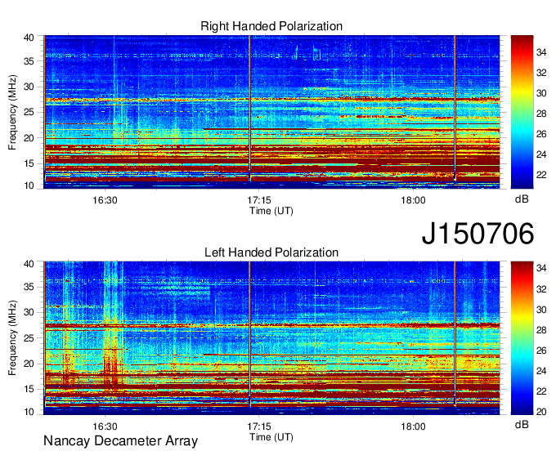Click the 17:15 time tick under Left Handed plot
Viewport: 556px width, 451px height.
(x=259, y=426)
